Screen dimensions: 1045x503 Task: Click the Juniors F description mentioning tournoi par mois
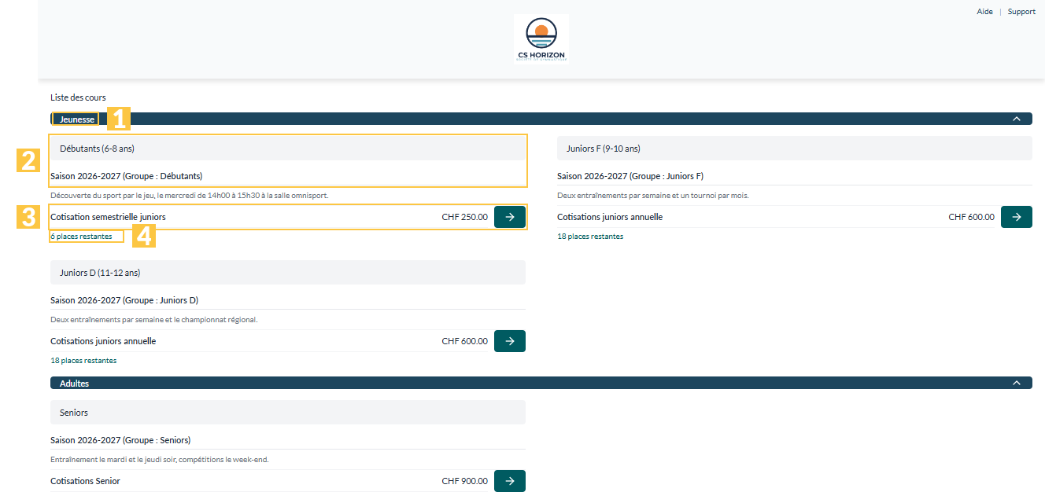(x=653, y=196)
